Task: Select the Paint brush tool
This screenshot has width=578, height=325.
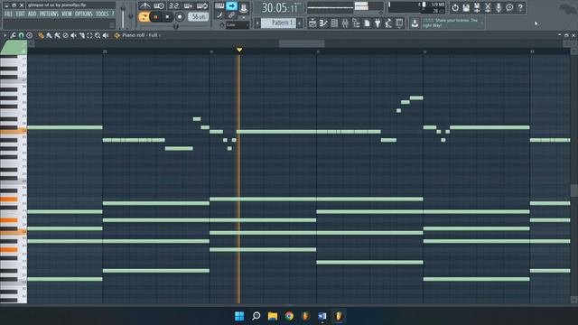Action: 49,35
